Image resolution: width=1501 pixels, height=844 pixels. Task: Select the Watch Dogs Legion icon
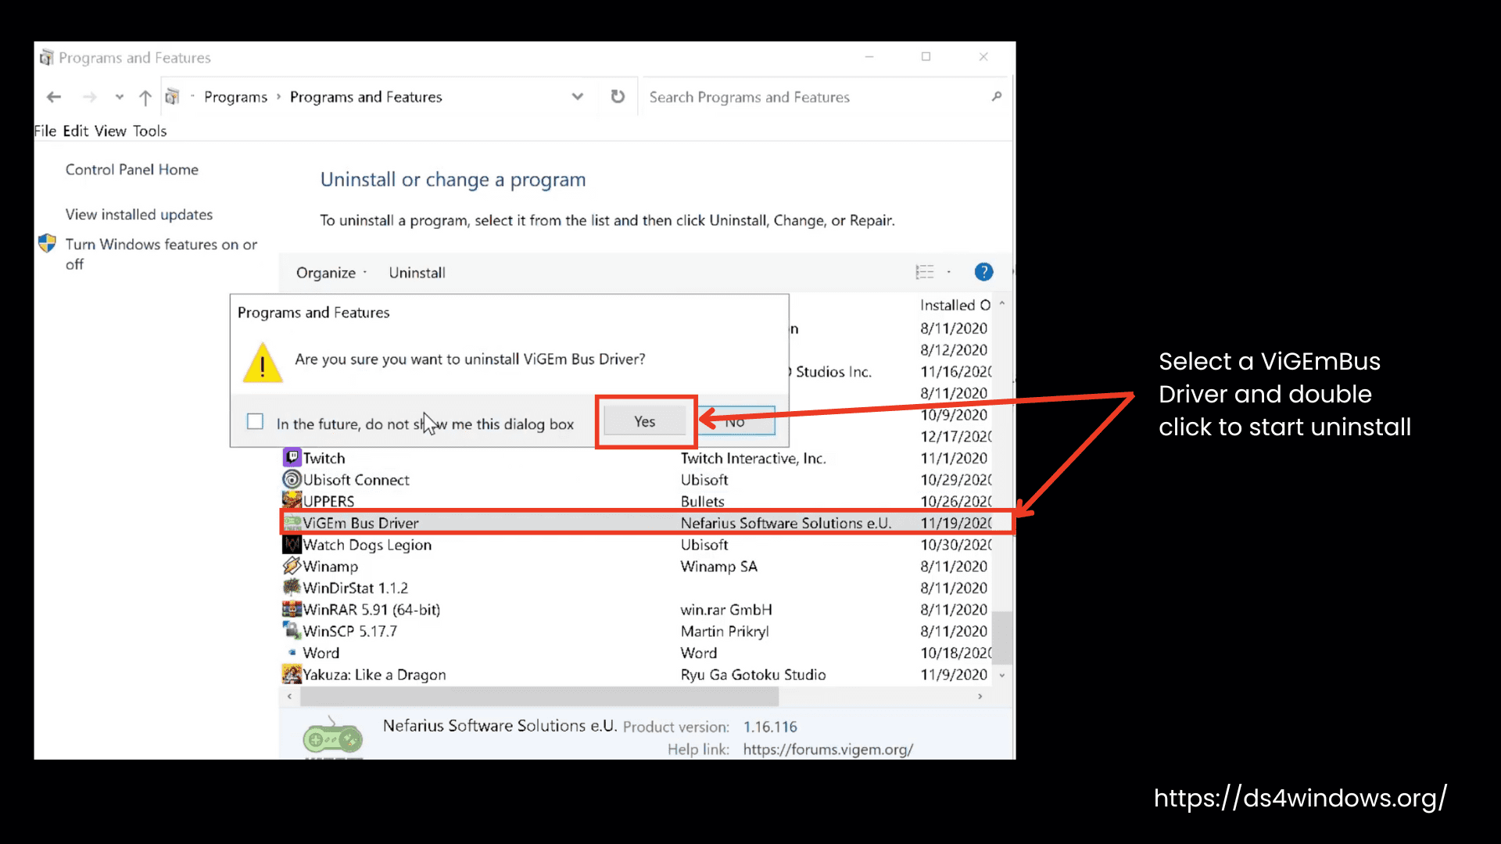(x=292, y=544)
